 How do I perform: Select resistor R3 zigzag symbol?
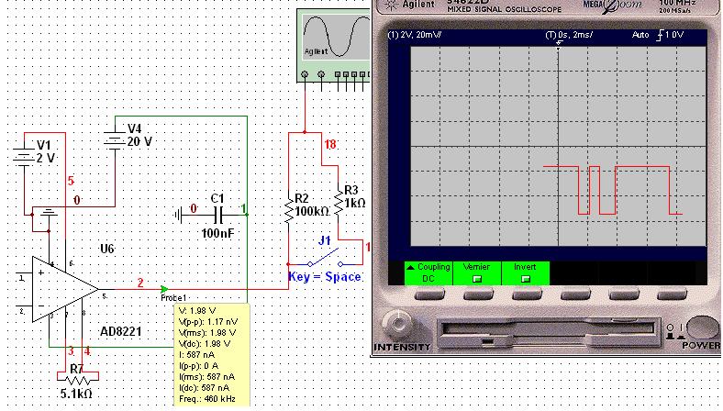point(339,200)
